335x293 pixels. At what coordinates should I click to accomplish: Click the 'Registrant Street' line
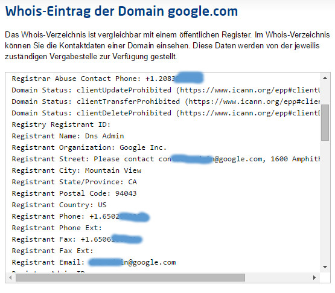point(165,159)
